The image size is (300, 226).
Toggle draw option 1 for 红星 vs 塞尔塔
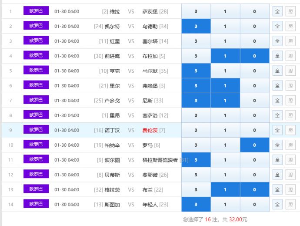[225, 41]
